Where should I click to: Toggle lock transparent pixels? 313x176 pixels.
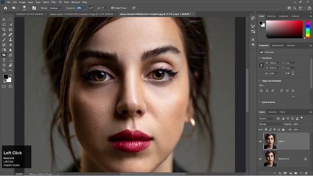[266, 130]
